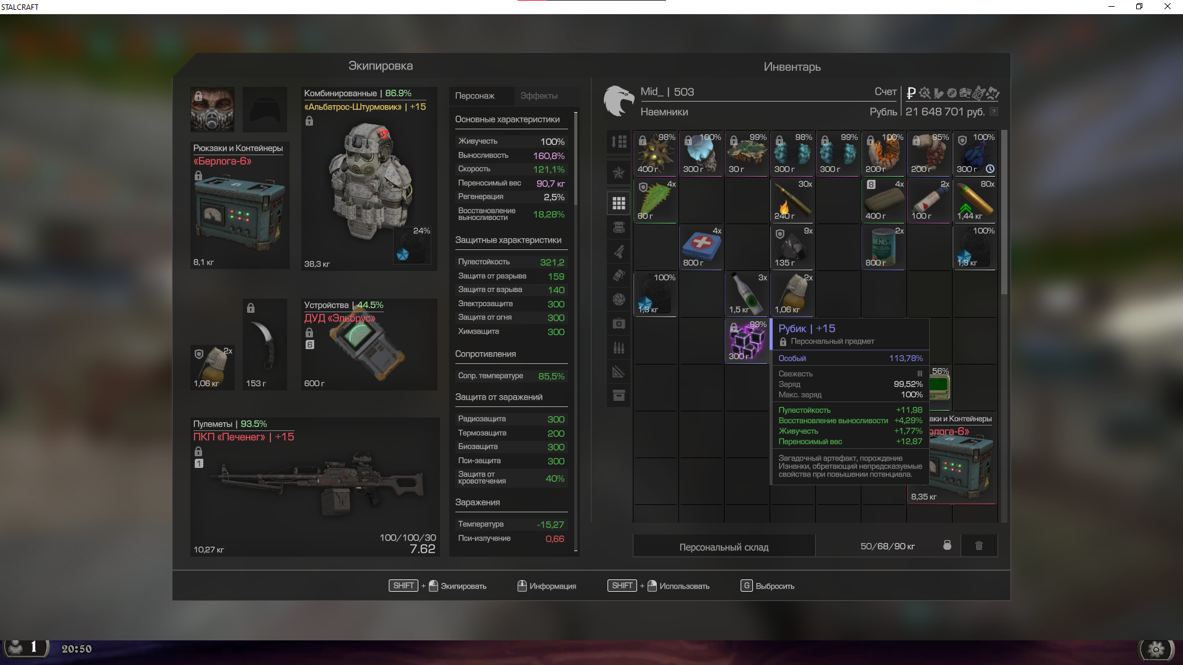
Task: Select the purple Рубик cube artifact
Action: tap(747, 341)
